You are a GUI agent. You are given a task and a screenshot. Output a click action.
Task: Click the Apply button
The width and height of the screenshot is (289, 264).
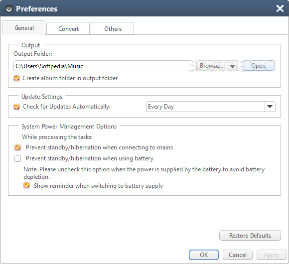[272, 255]
